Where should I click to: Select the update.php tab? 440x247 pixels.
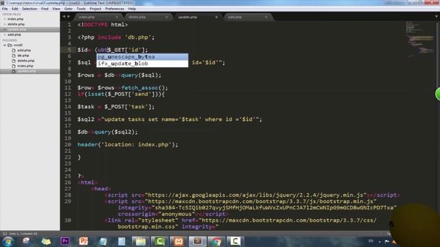coord(197,17)
